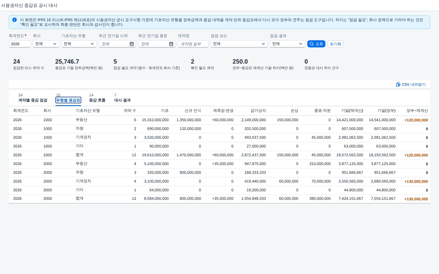Click 기초 value 15,310,000,000
Image resolution: width=439 pixels, height=274 pixels.
click(155, 120)
